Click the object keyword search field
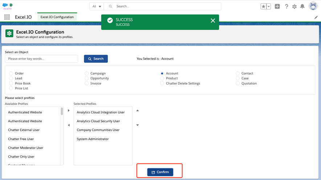The width and height of the screenshot is (321, 180). [41, 59]
